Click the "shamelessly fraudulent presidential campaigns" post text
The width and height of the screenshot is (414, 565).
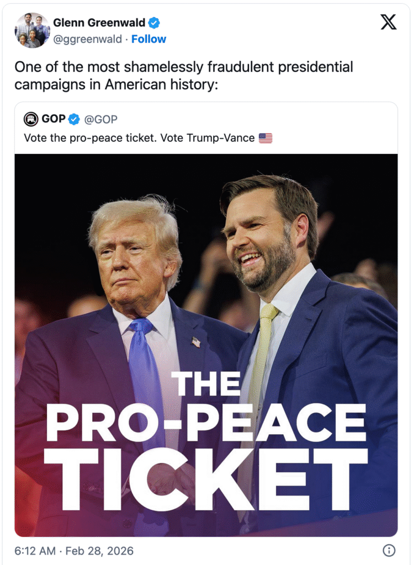tap(183, 76)
